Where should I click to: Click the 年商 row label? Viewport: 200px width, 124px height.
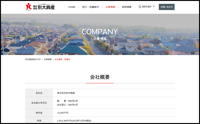pos(39,121)
